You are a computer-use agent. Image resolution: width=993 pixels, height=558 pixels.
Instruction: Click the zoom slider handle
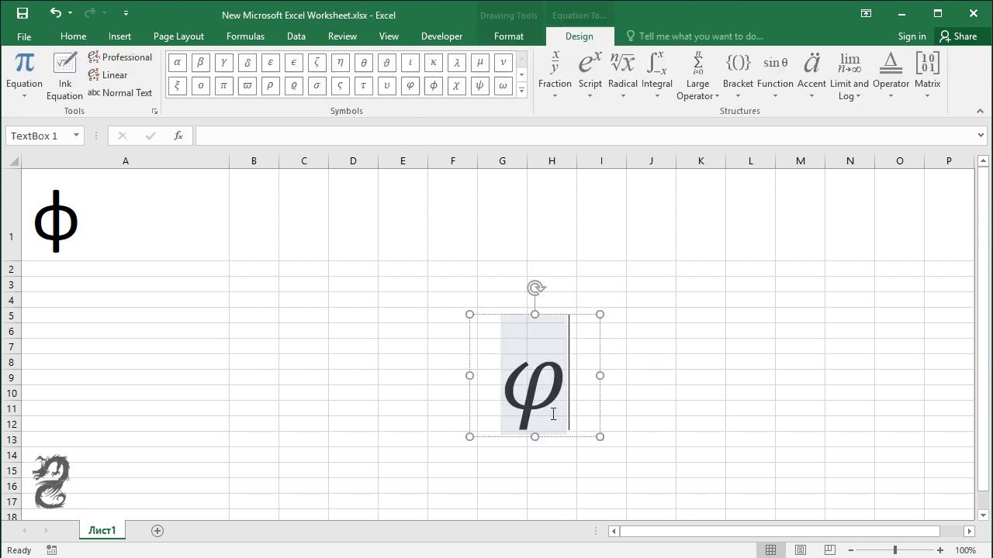[x=894, y=550]
